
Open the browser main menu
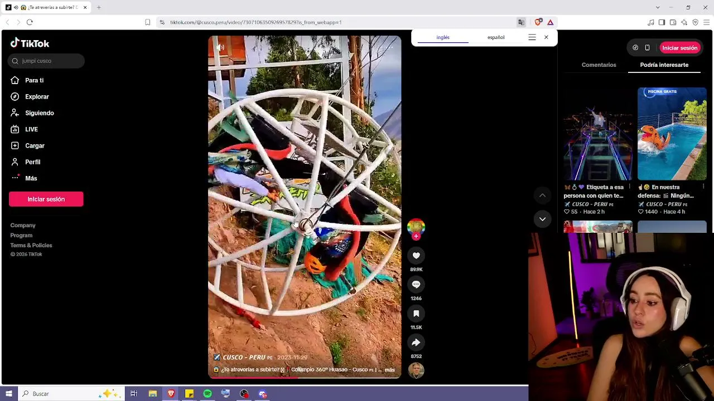[x=707, y=22]
